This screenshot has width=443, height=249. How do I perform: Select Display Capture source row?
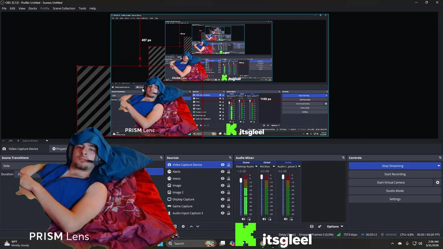tap(199, 199)
